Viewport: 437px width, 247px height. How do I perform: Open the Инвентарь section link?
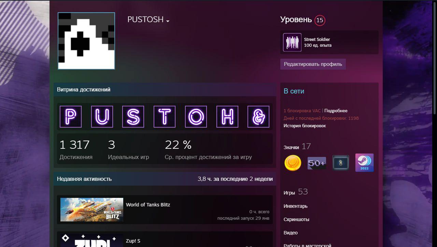(295, 206)
